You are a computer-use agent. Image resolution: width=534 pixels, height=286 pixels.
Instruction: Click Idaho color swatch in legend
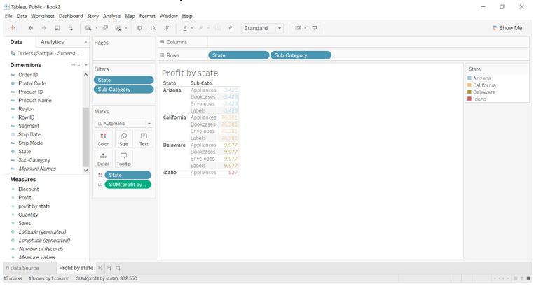[470, 99]
